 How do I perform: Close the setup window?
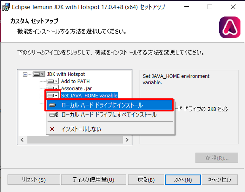[x=233, y=7]
